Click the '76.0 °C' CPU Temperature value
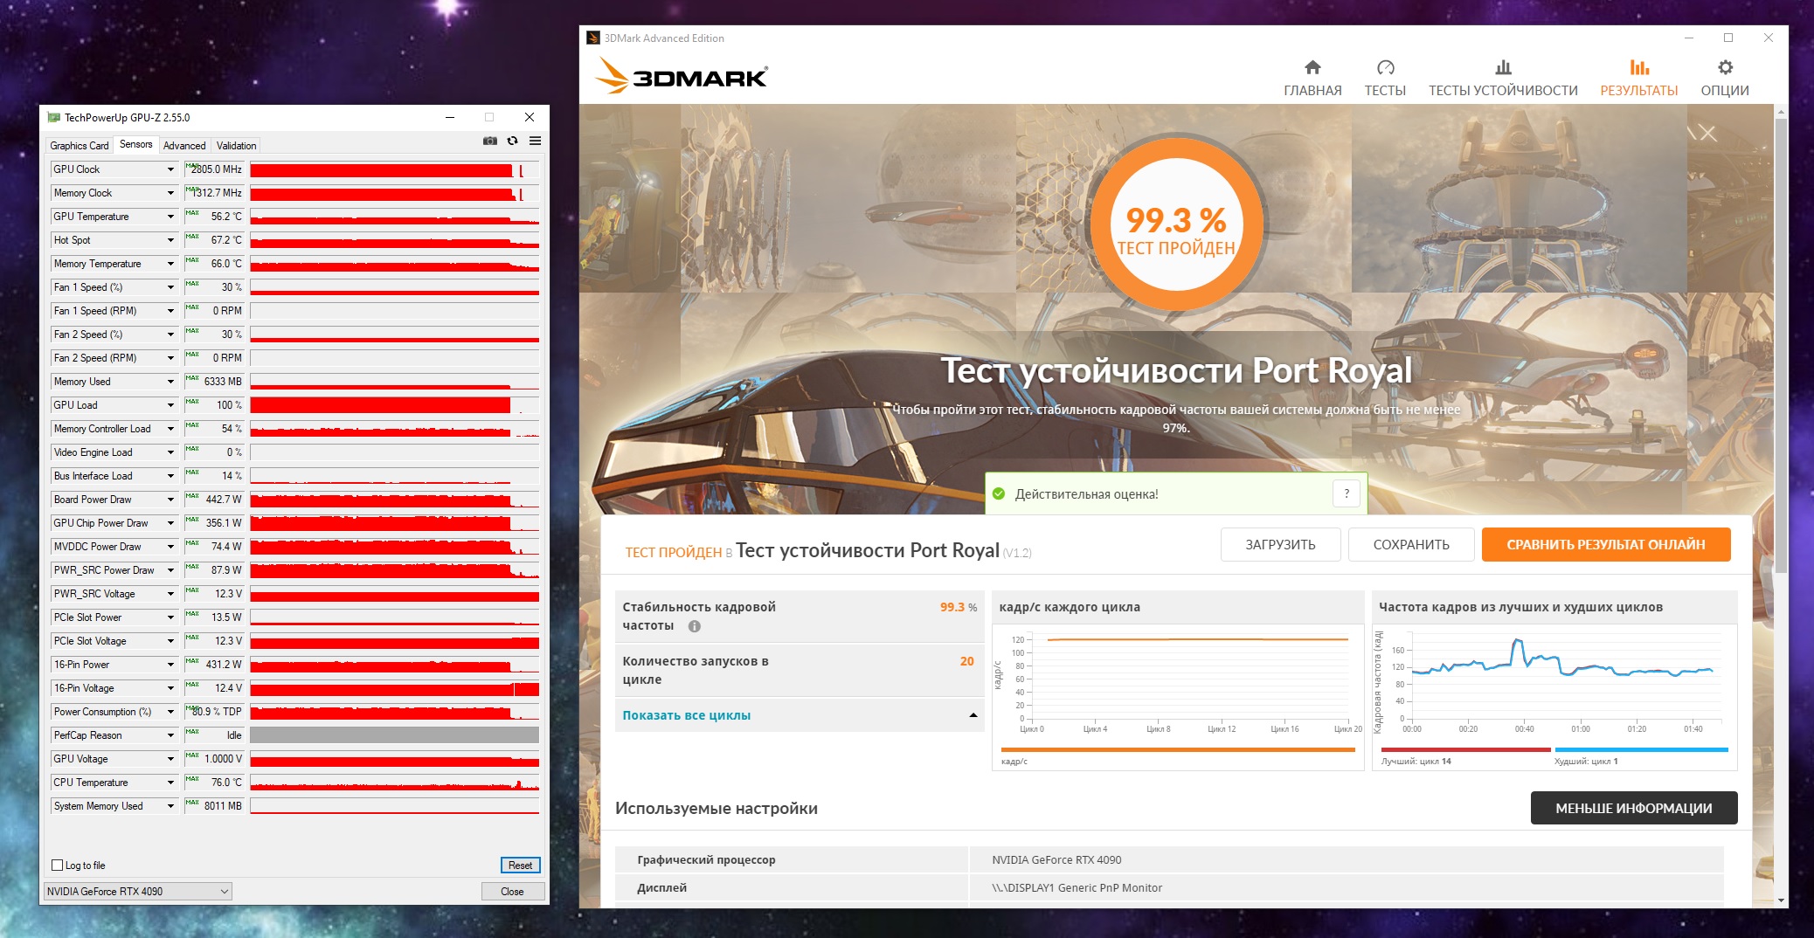This screenshot has width=1814, height=938. click(226, 783)
